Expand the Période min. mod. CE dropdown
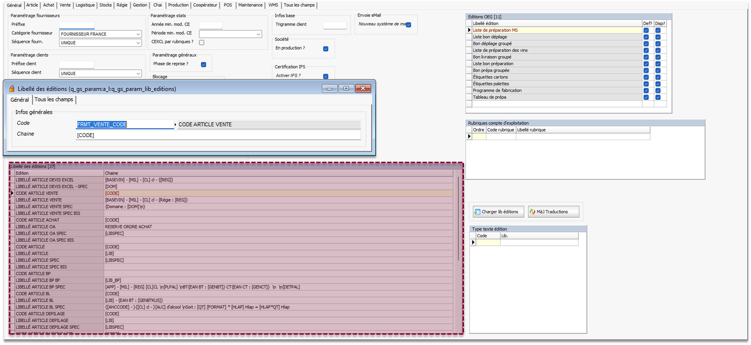751x345 pixels. pos(258,34)
